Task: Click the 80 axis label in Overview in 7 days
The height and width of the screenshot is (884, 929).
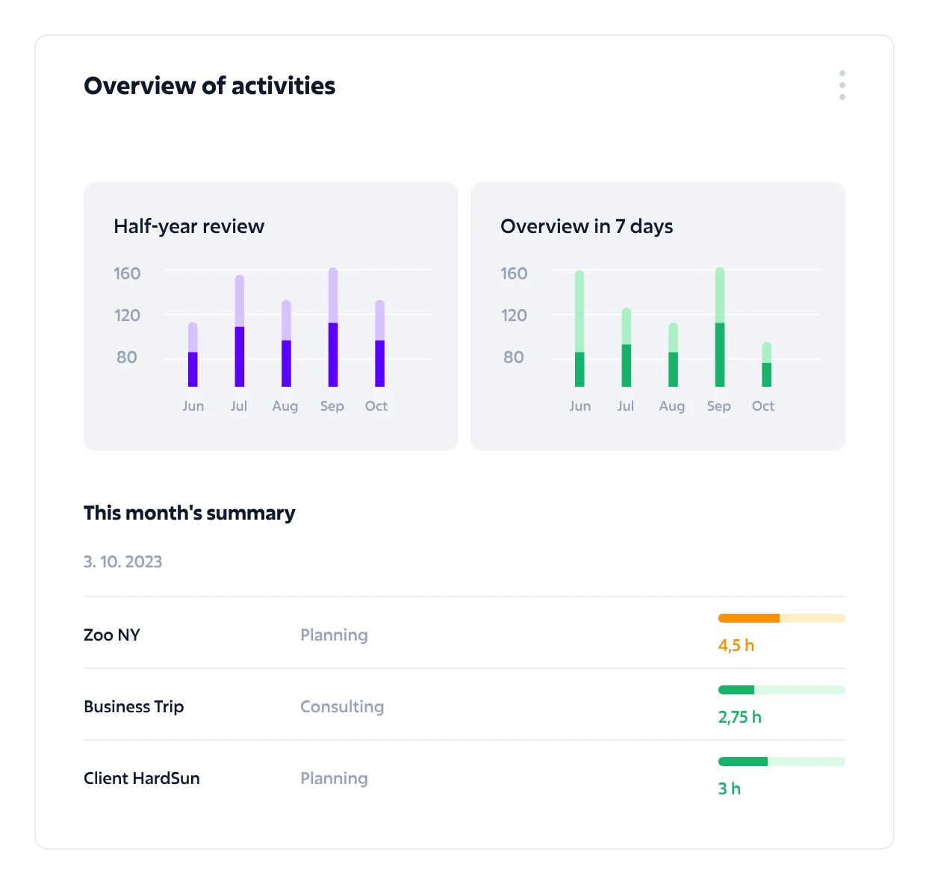Action: [x=514, y=357]
